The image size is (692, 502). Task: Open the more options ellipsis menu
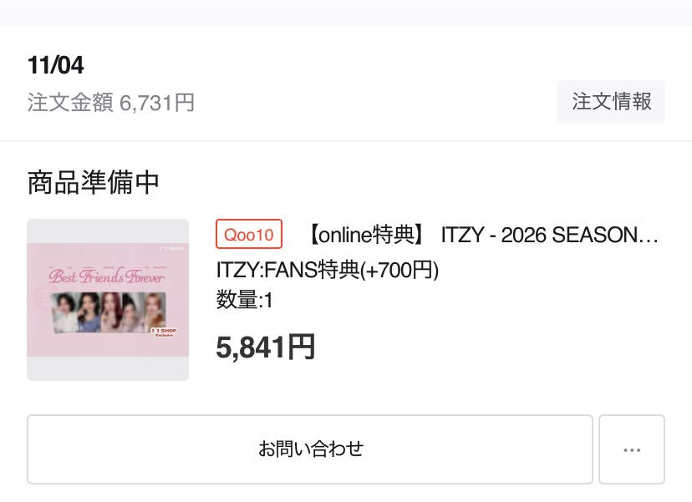(x=632, y=449)
